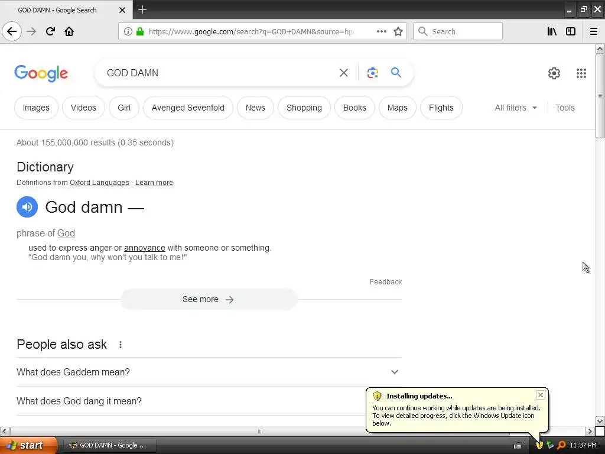Click the forward navigation arrow
This screenshot has height=454, width=605.
click(31, 31)
